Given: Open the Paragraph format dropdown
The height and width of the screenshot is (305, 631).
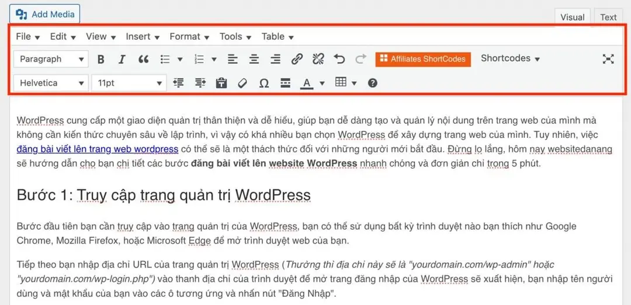Looking at the screenshot, I should click(50, 59).
